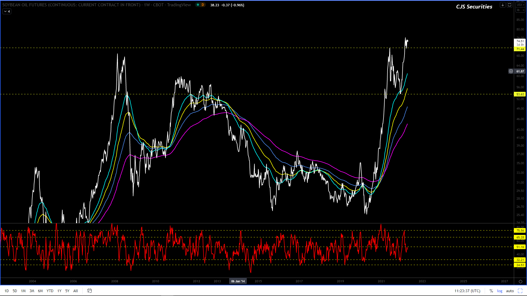Click the yellow 71.44 price level label

click(x=520, y=49)
